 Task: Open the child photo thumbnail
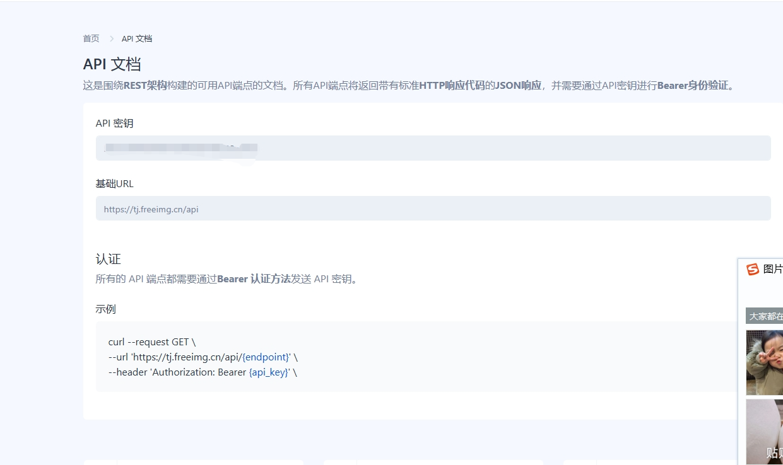(767, 362)
